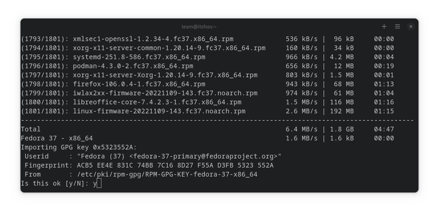Click the xmlsec1-openssl package name
The width and height of the screenshot is (439, 215).
pos(153,39)
